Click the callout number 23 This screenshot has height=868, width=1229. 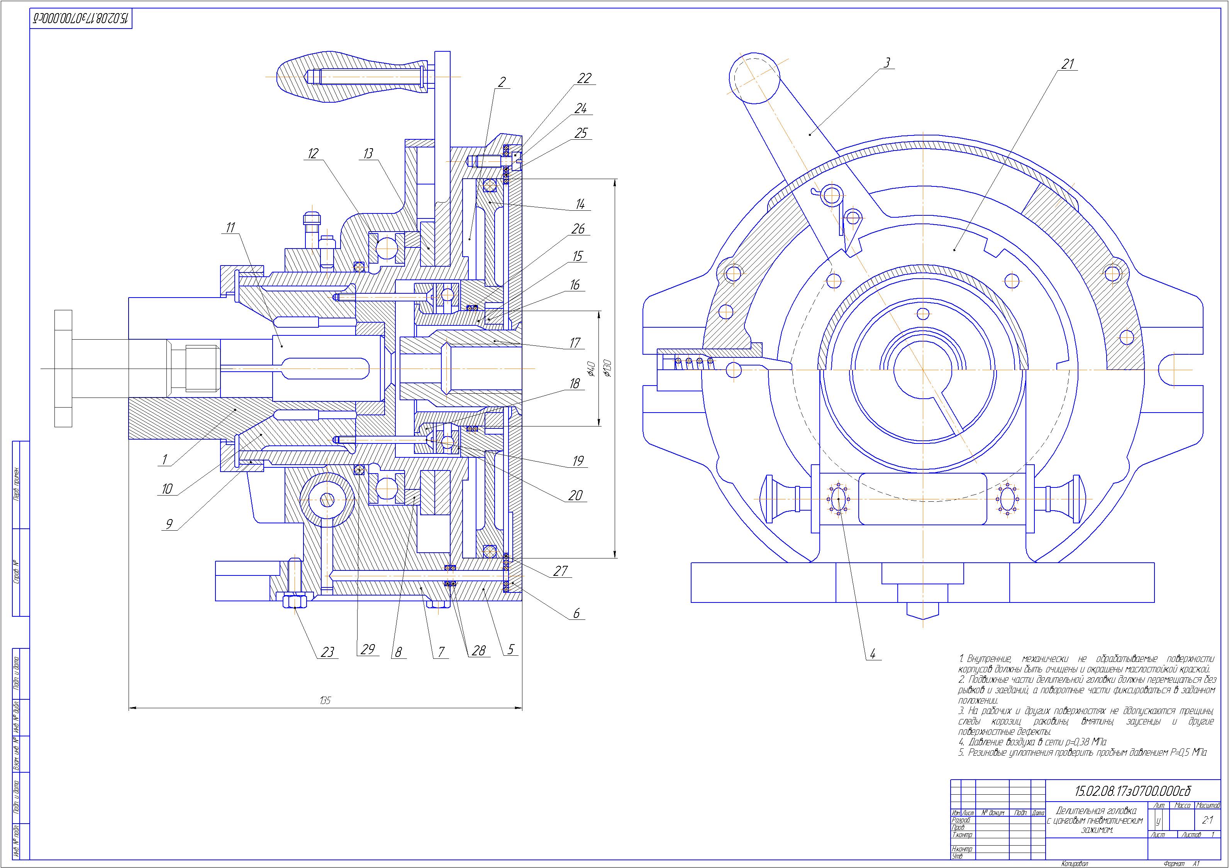(x=327, y=652)
